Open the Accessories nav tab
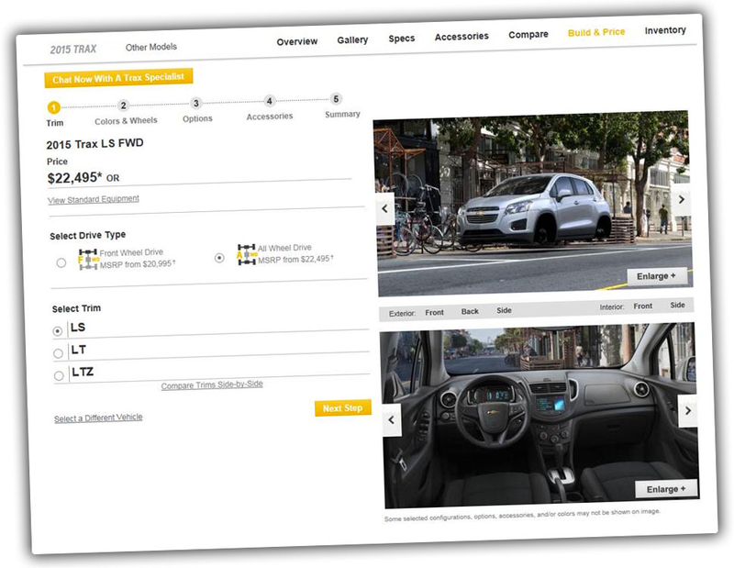This screenshot has height=568, width=734. pos(462,37)
